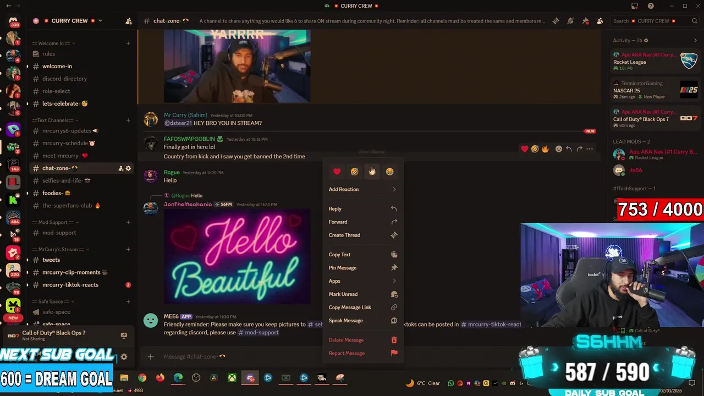Toggle the member list icon
Screen dimensions: 704x396
599,21
